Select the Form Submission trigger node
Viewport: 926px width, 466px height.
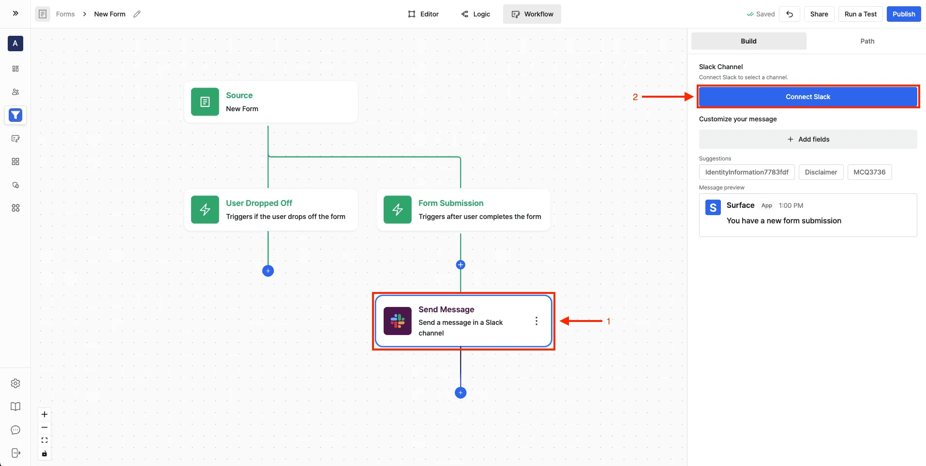tap(463, 210)
